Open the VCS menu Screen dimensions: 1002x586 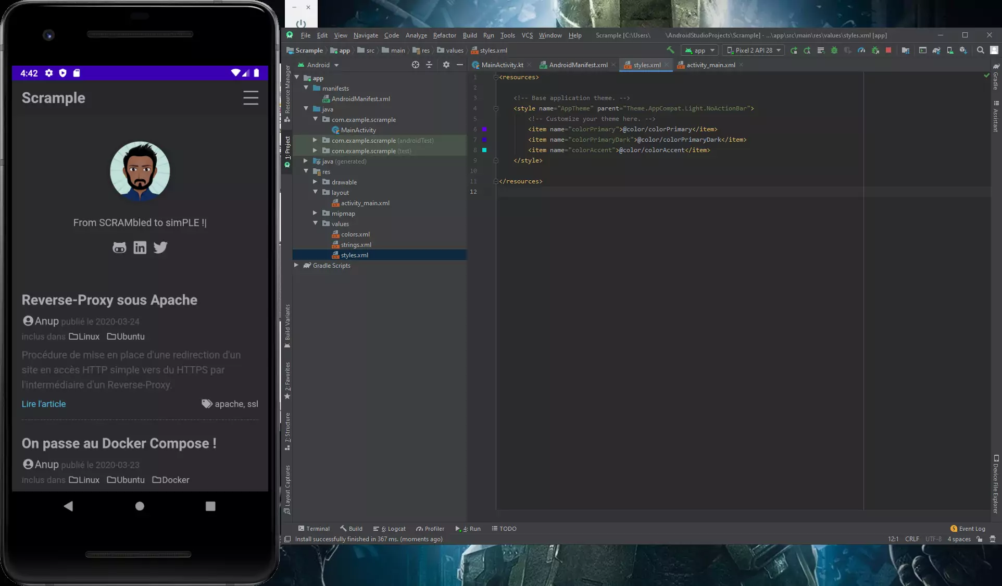[x=527, y=35]
